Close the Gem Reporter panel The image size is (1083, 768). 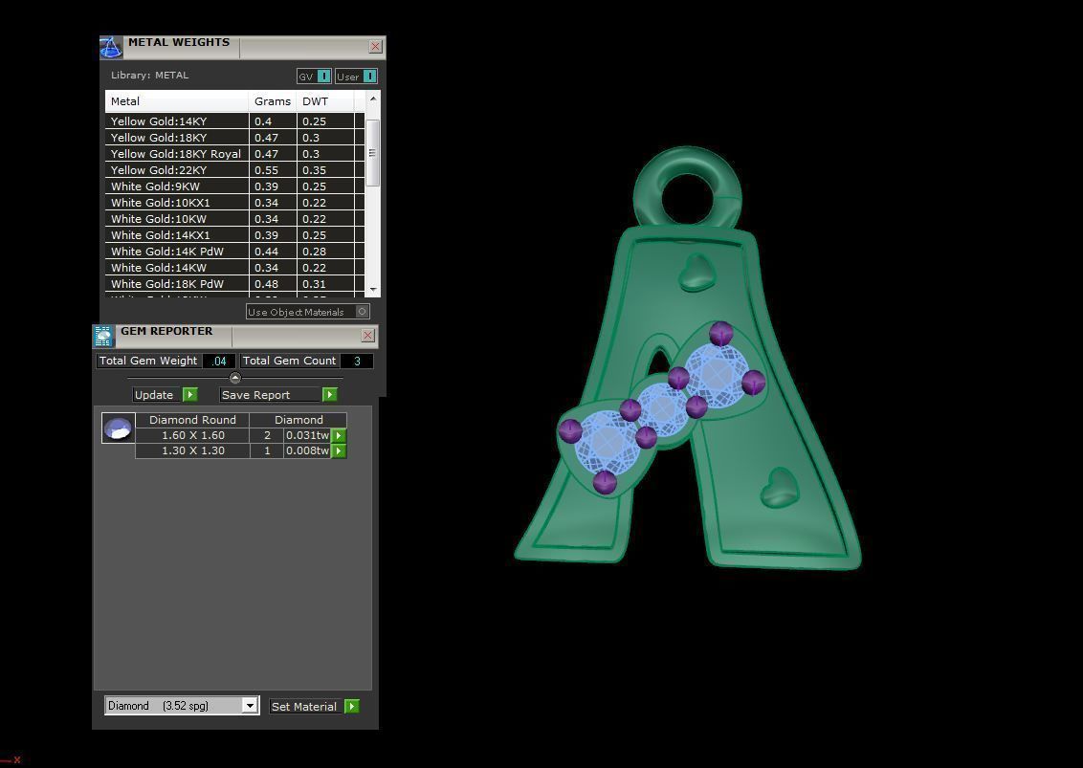coord(367,335)
